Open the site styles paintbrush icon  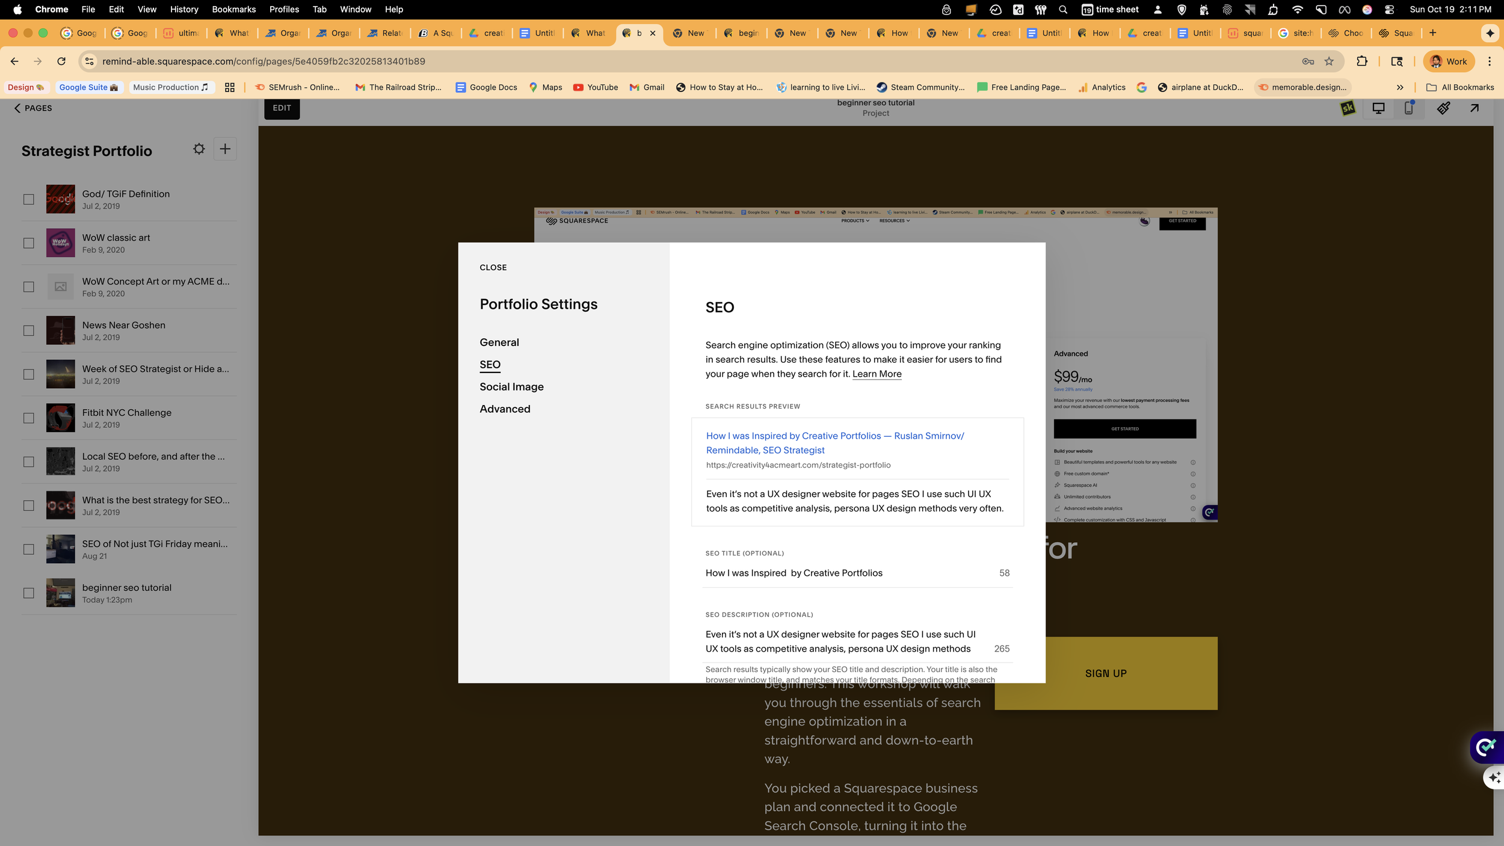(x=1443, y=108)
